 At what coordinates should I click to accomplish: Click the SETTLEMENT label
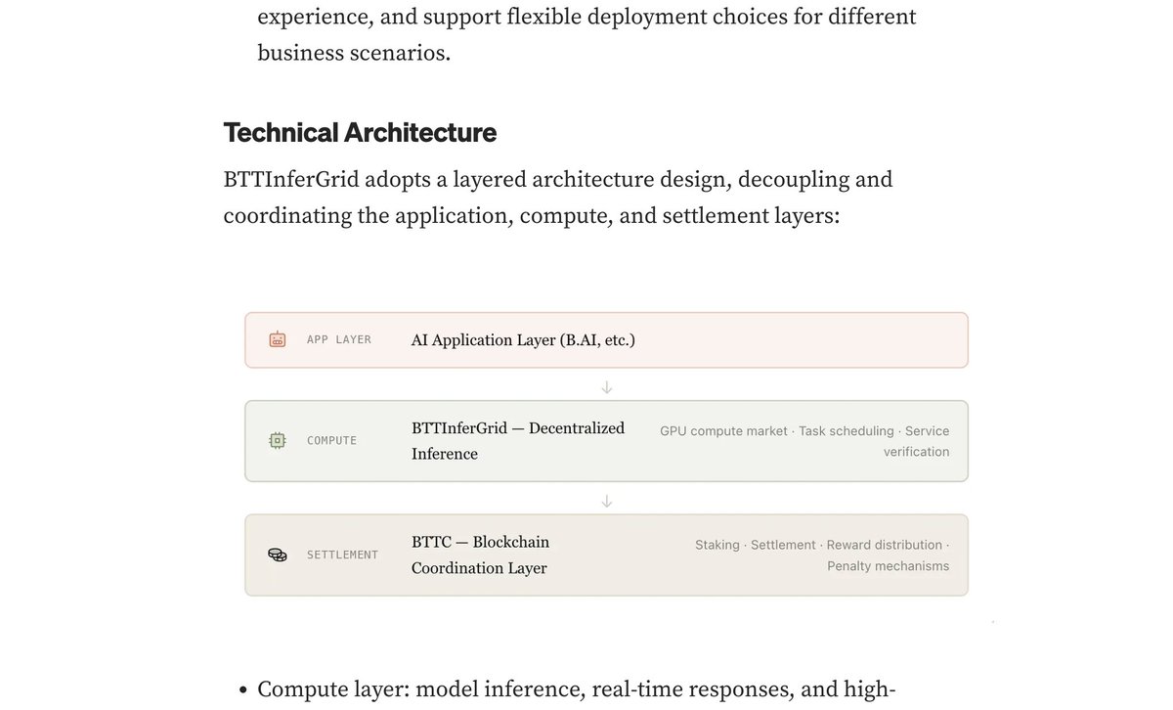pos(342,555)
